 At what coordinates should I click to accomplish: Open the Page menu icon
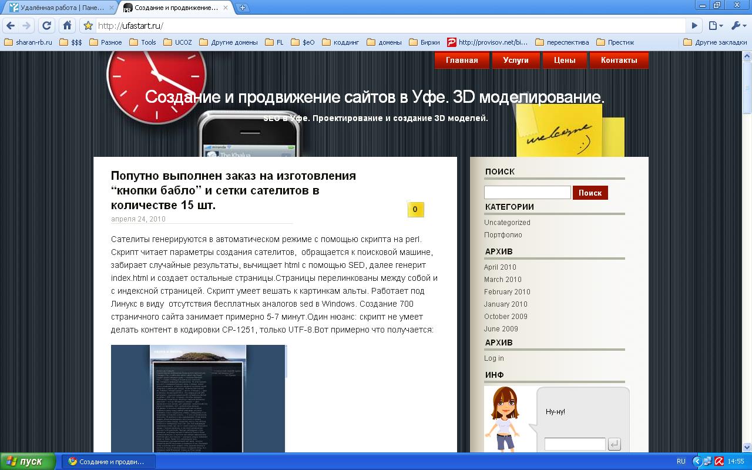point(713,25)
